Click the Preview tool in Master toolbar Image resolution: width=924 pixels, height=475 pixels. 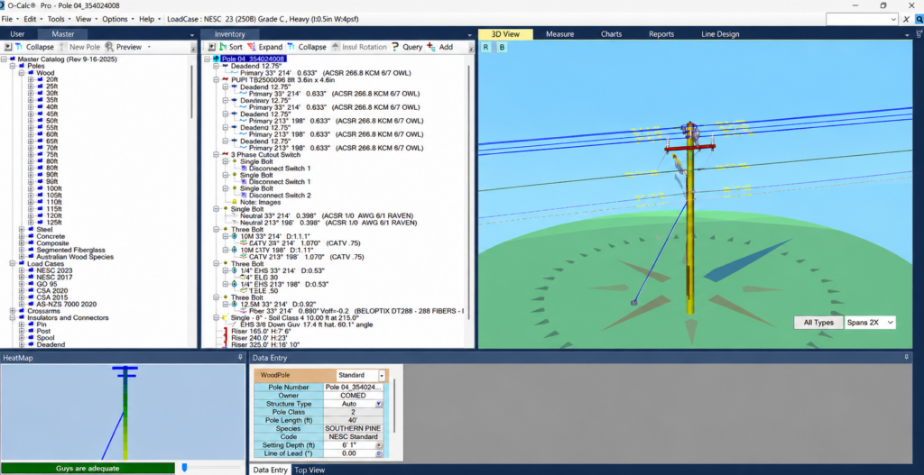click(x=124, y=47)
